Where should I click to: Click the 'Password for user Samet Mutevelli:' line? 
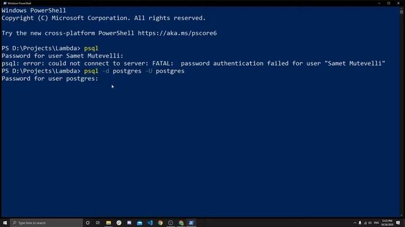(63, 56)
